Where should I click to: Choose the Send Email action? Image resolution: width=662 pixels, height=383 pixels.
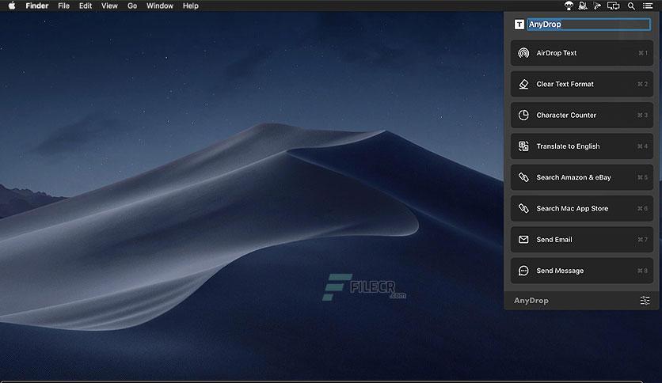tap(582, 240)
